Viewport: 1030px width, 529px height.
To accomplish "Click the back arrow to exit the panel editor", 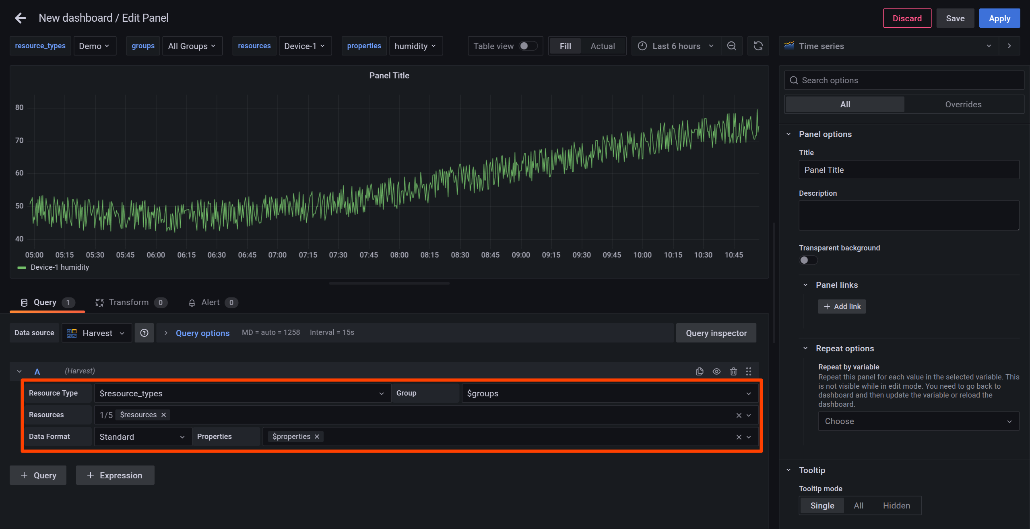I will click(20, 18).
